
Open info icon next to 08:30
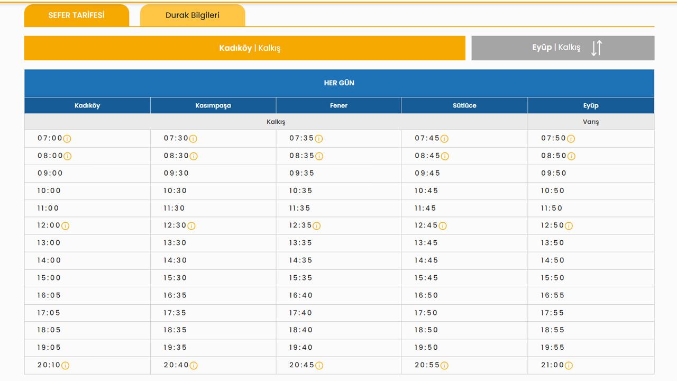tap(194, 156)
